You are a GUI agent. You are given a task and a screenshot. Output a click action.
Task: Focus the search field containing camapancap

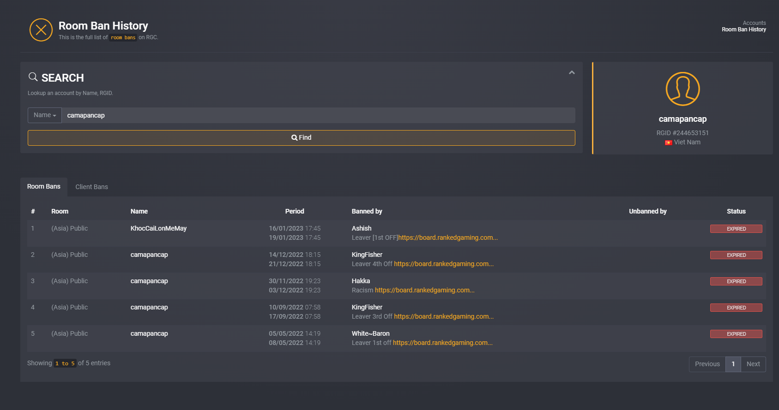[x=318, y=115]
